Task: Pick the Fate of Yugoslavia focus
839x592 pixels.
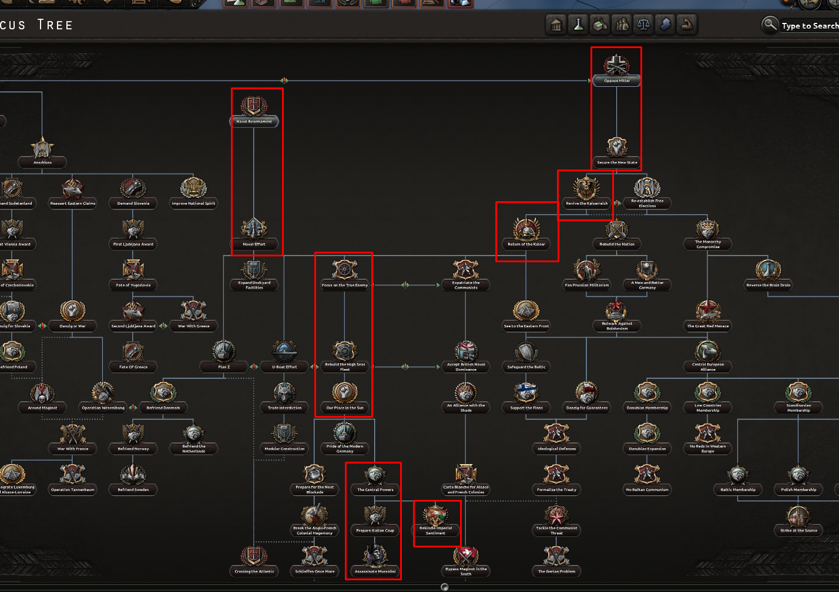Action: point(133,275)
